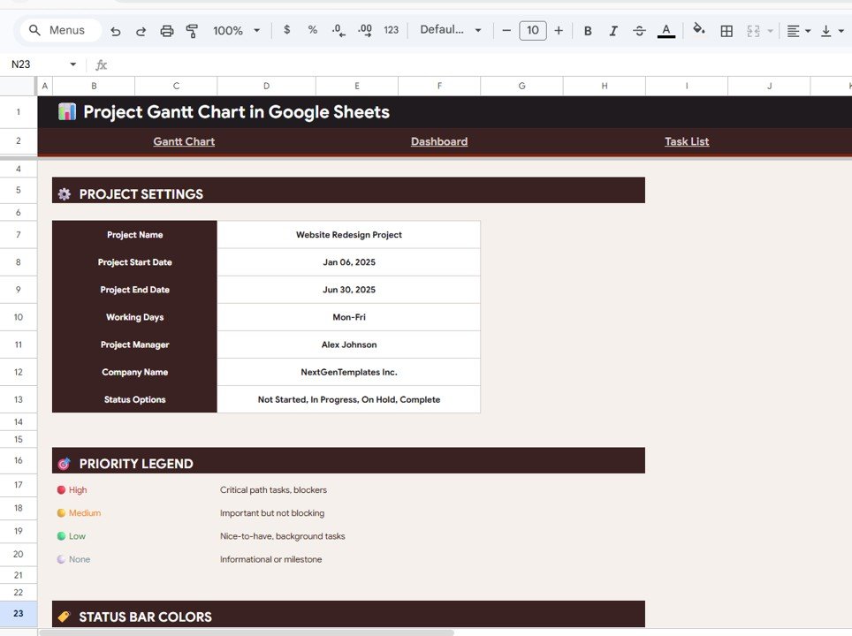The height and width of the screenshot is (636, 852).
Task: Decrease decimal places
Action: coord(338,29)
